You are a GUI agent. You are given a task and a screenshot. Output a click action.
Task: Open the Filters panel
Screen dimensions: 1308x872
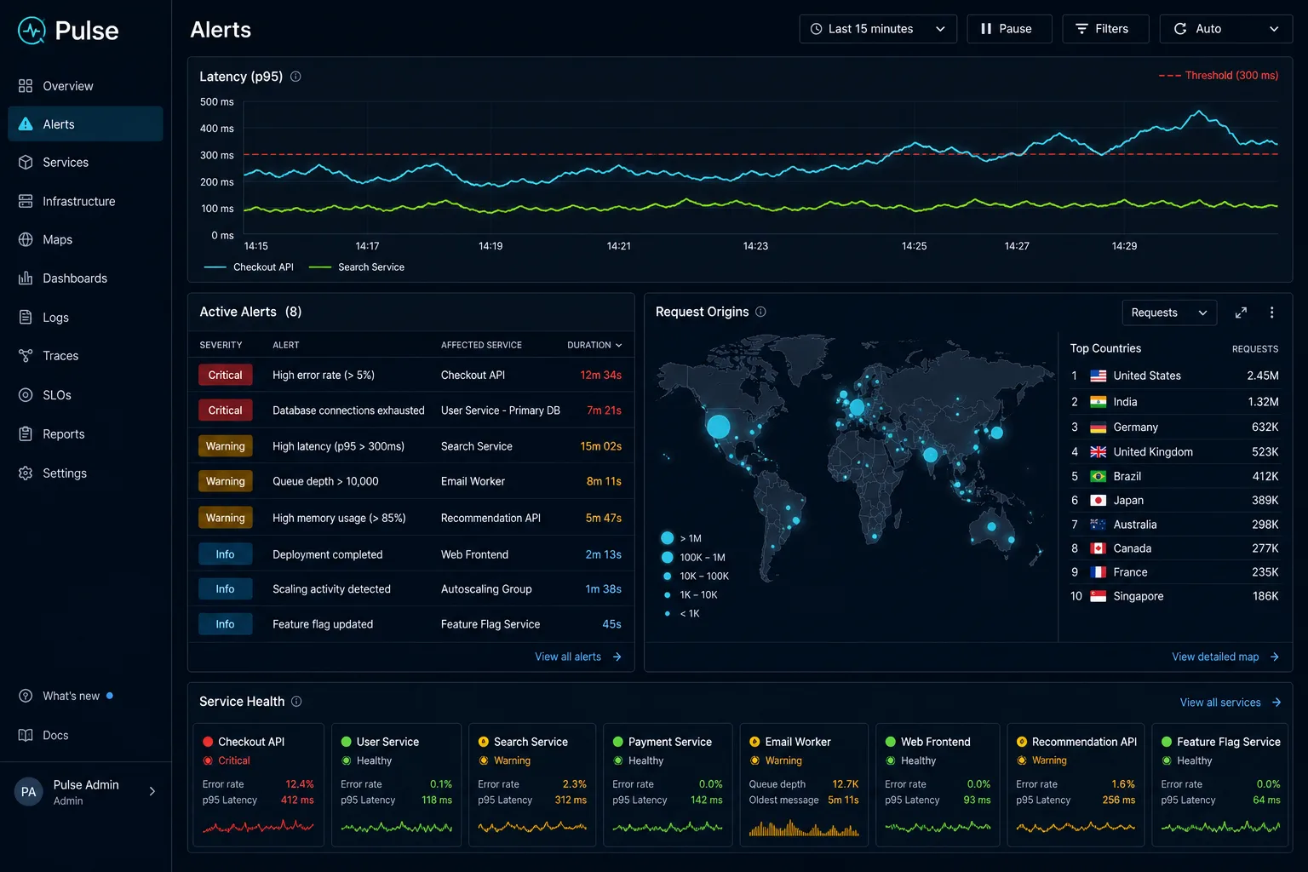1105,29
